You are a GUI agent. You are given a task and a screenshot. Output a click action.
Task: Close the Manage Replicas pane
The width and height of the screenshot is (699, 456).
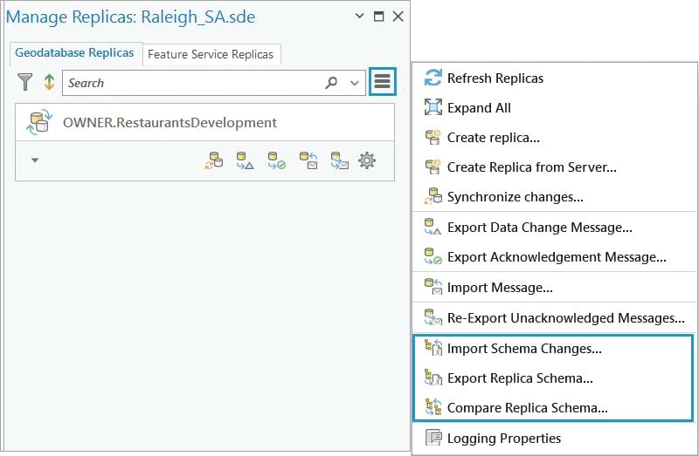tap(398, 17)
